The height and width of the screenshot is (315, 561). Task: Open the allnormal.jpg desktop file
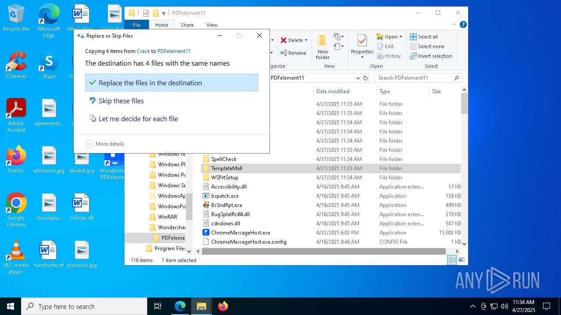49,160
